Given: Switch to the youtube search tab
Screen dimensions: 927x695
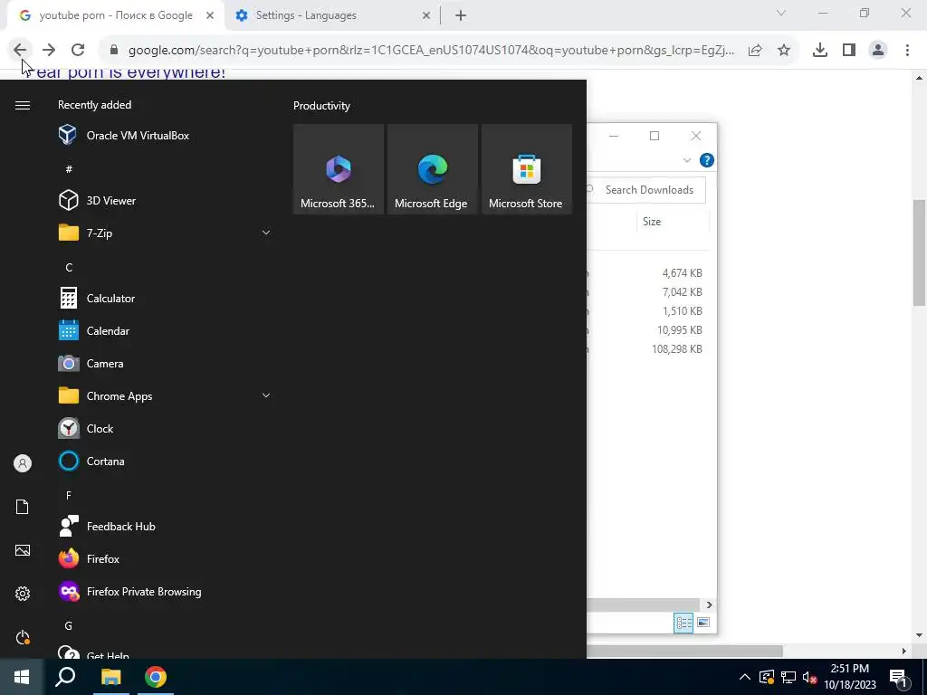Looking at the screenshot, I should click(116, 15).
